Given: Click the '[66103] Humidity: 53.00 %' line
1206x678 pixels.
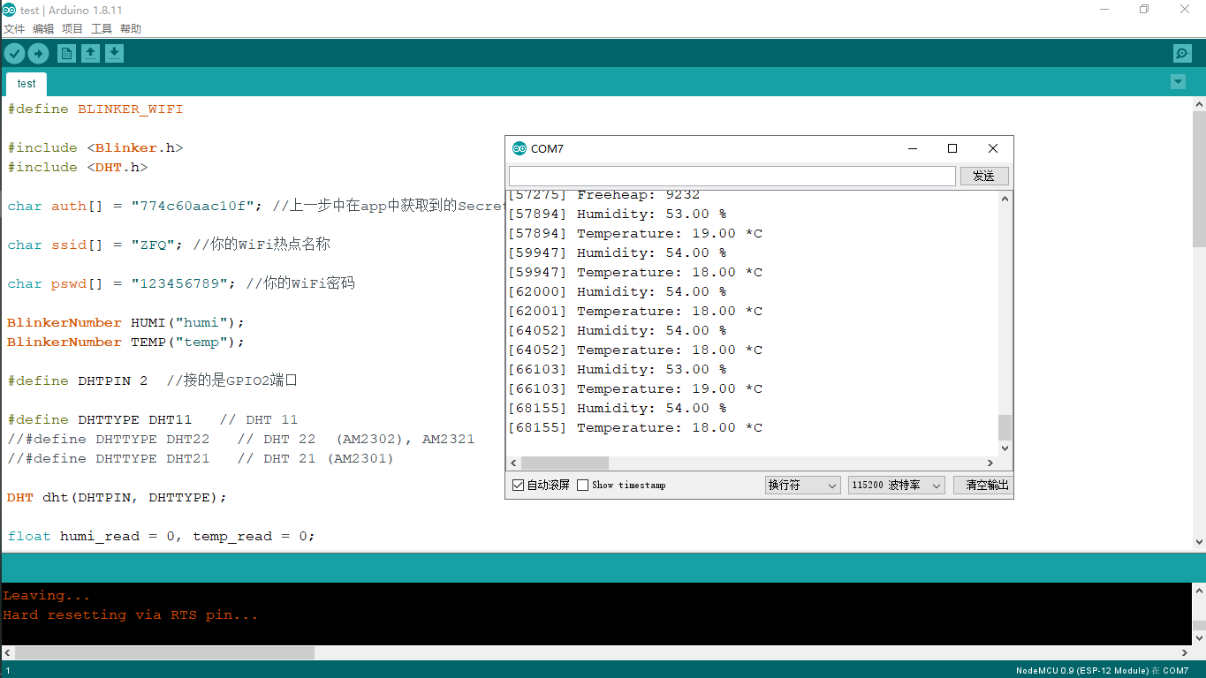Looking at the screenshot, I should tap(617, 370).
